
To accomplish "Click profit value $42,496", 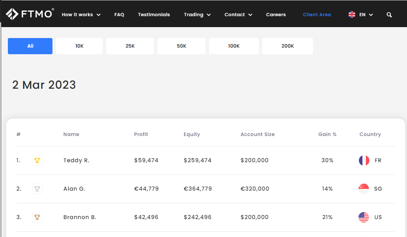I will click(146, 217).
